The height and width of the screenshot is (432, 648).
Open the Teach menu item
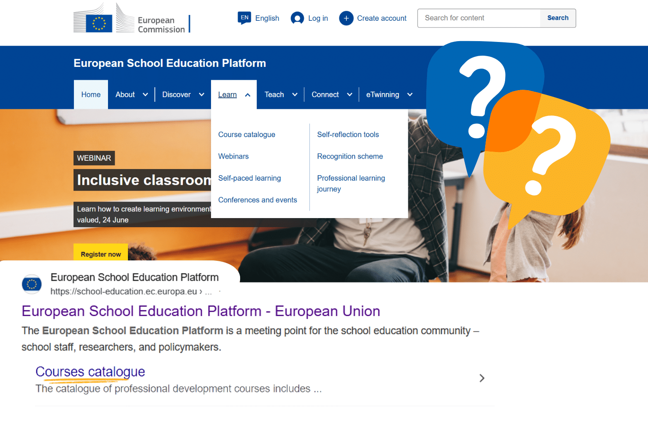(x=274, y=95)
